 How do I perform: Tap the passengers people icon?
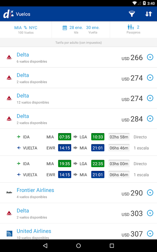click(x=131, y=27)
